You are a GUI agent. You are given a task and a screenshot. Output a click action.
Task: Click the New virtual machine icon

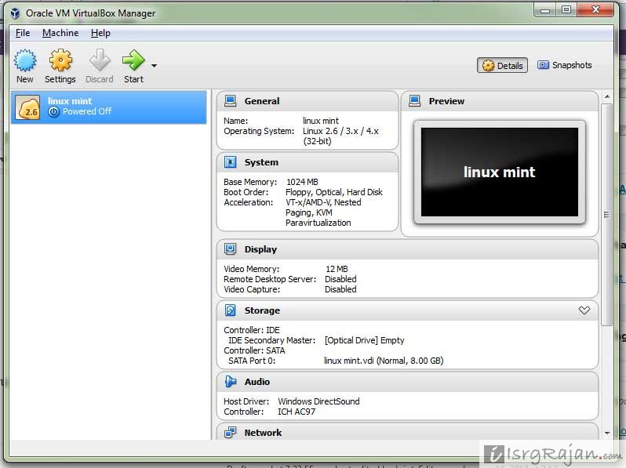25,60
